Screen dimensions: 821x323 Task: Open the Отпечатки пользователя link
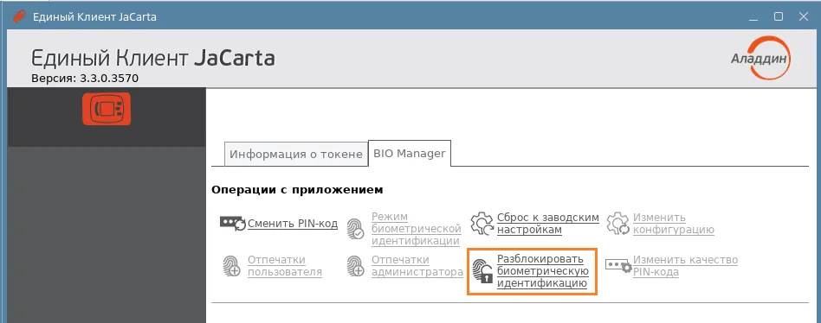click(x=285, y=266)
